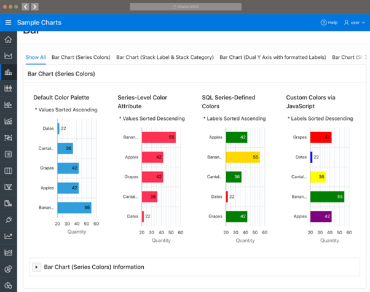The width and height of the screenshot is (370, 292).
Task: Click the Default Color Palette heading
Action: [x=61, y=98]
